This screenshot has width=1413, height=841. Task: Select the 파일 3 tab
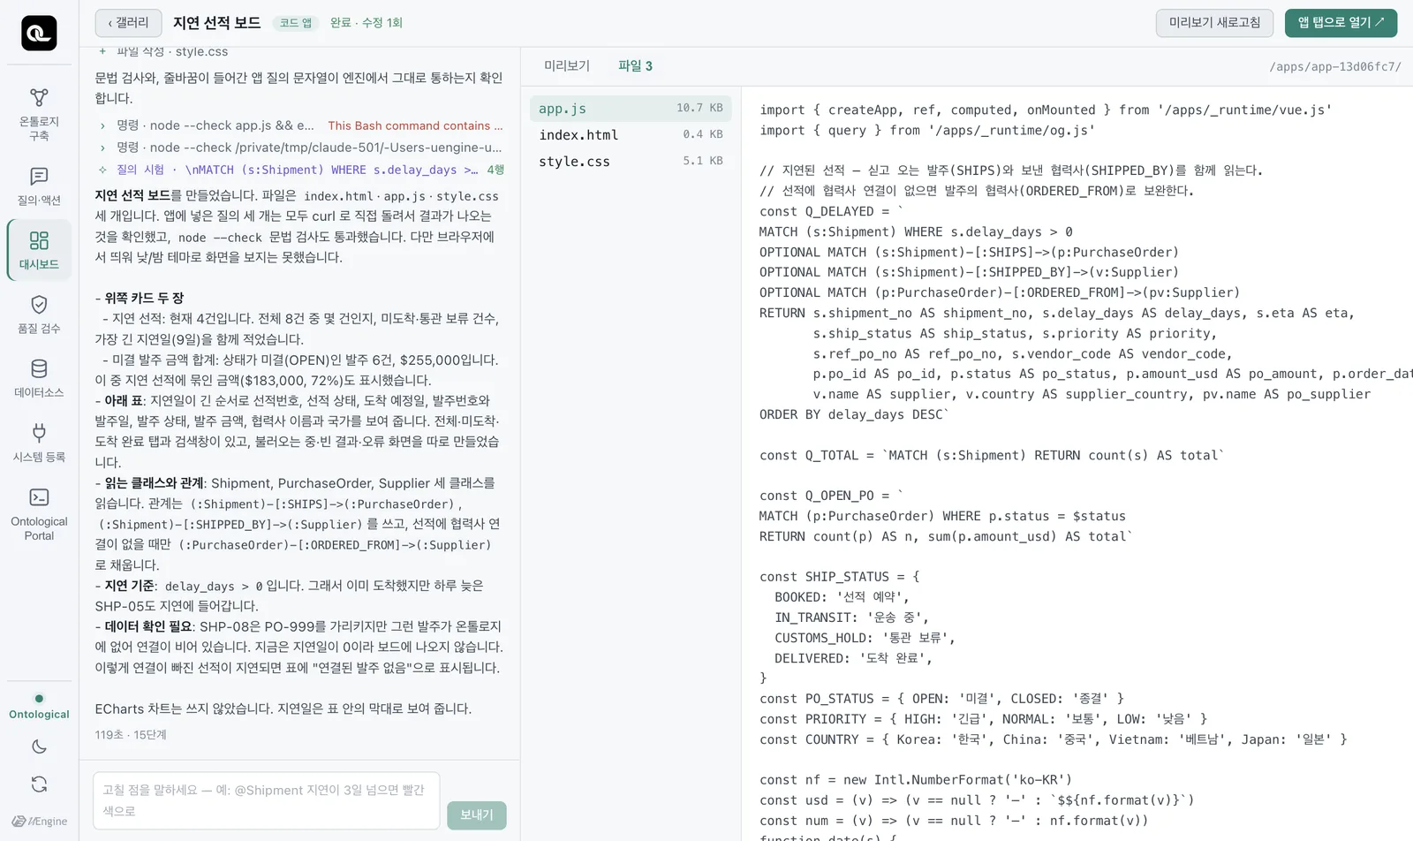[635, 66]
